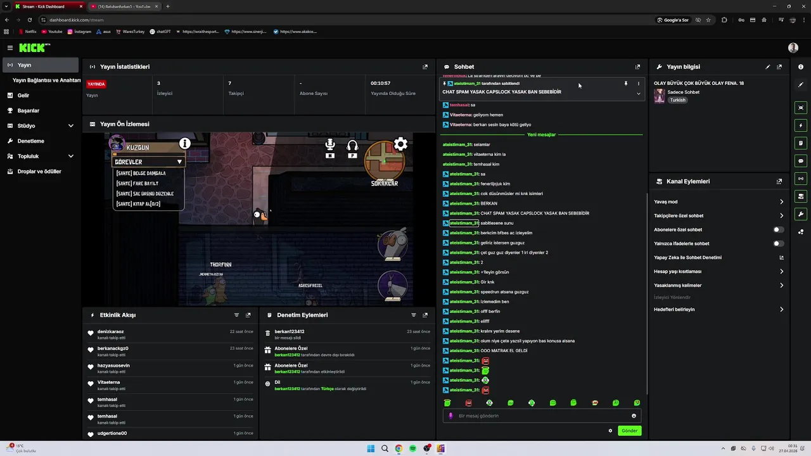Open Spotify from the taskbar
The height and width of the screenshot is (456, 811).
coord(412,449)
